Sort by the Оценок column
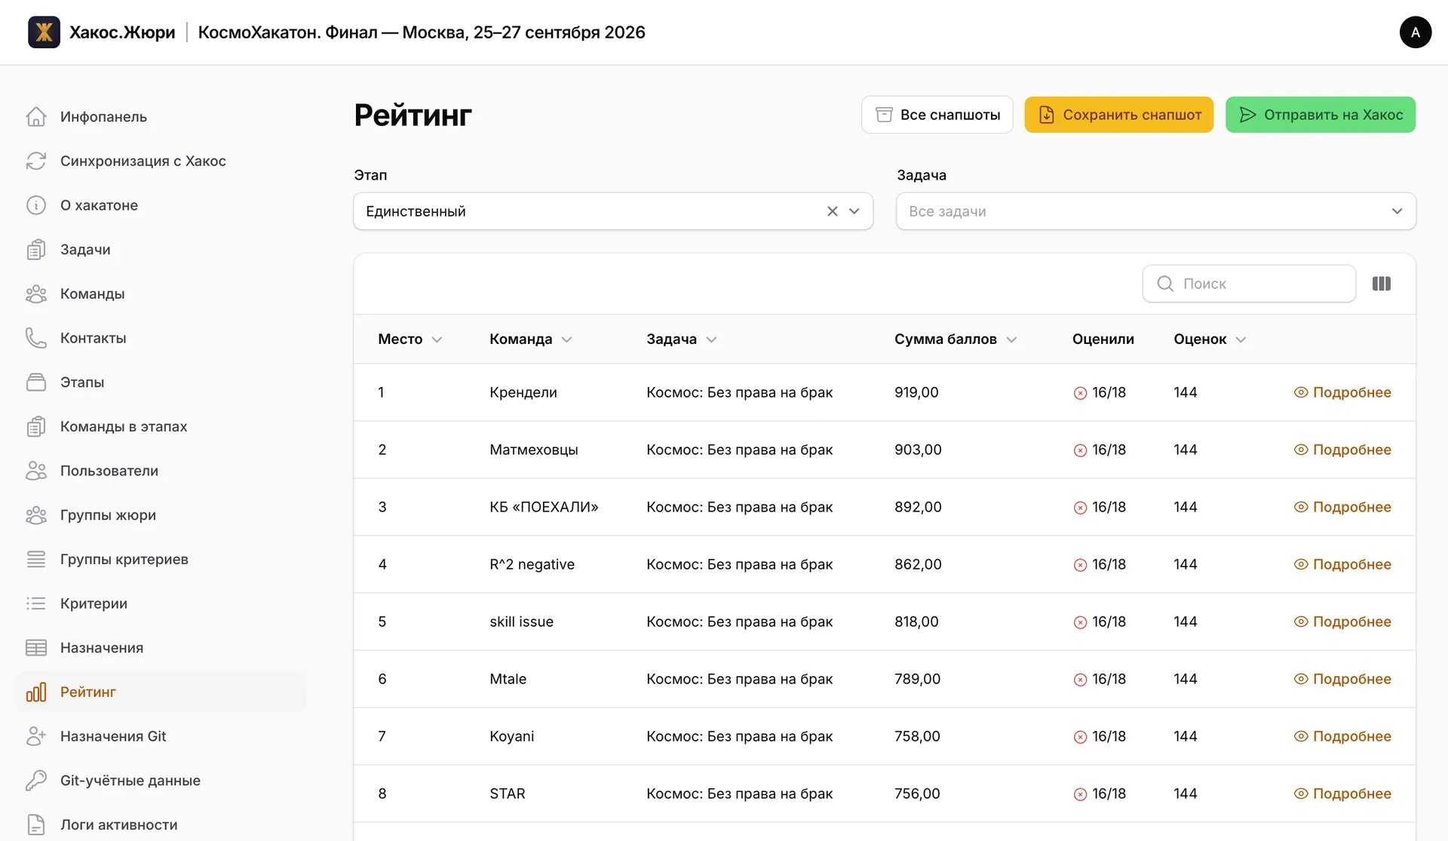Viewport: 1448px width, 841px height. pos(1210,339)
